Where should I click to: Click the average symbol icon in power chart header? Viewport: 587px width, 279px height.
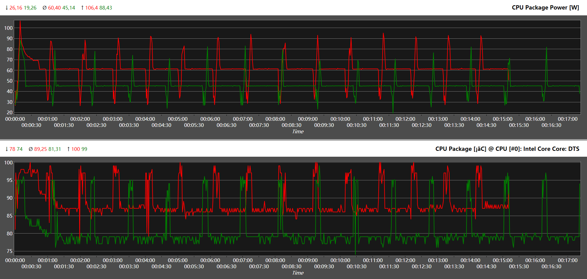tap(44, 8)
